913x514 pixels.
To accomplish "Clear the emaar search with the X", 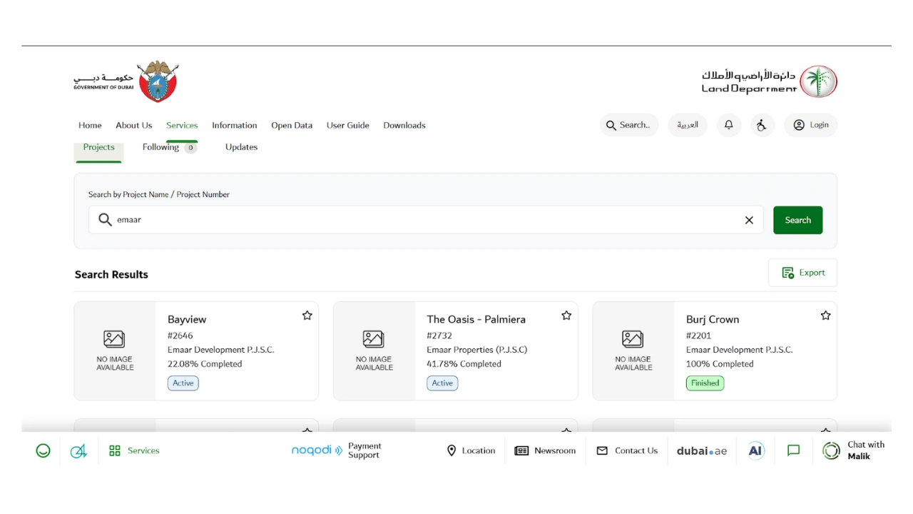I will click(749, 220).
